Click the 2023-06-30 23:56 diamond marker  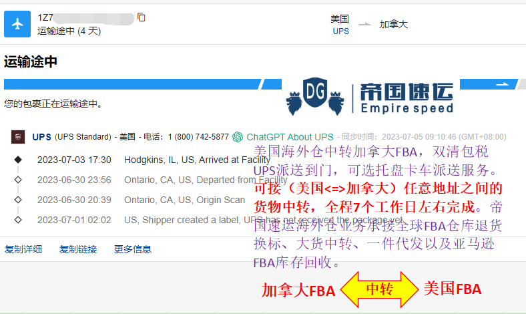[18, 180]
